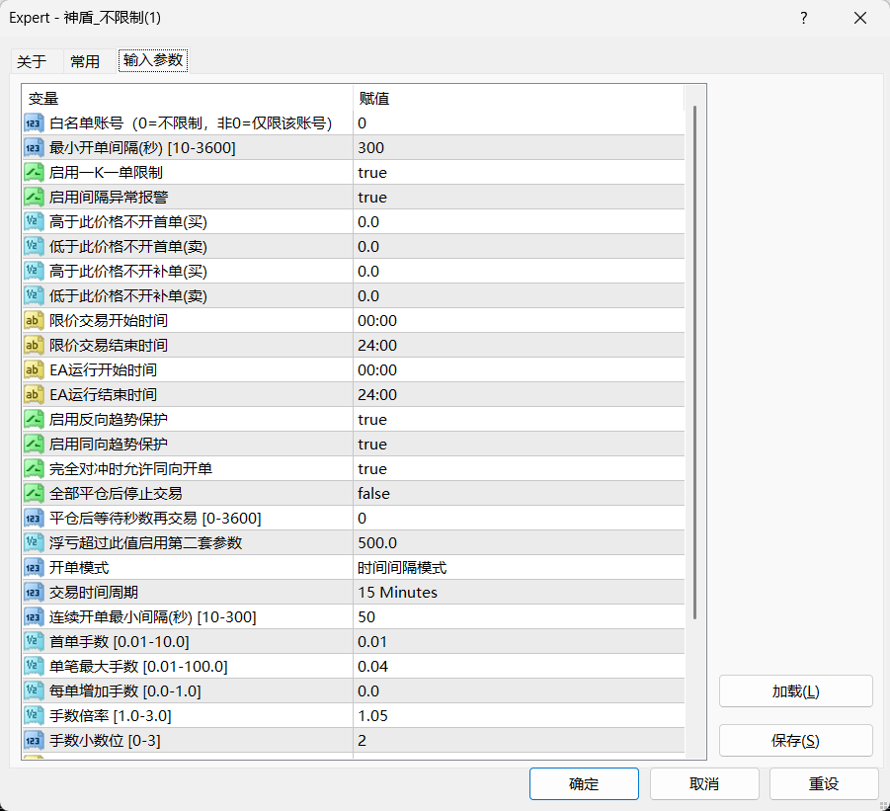The height and width of the screenshot is (811, 890).
Task: Edit the 最小开单间隔 value 300
Action: 519,148
